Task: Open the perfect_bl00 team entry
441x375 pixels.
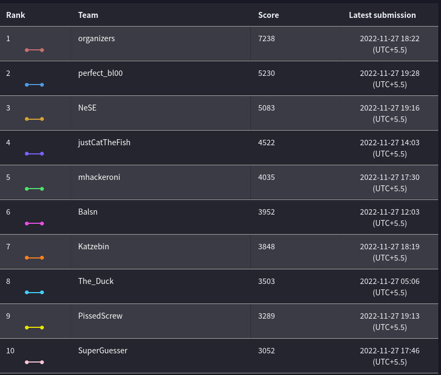Action: [100, 73]
